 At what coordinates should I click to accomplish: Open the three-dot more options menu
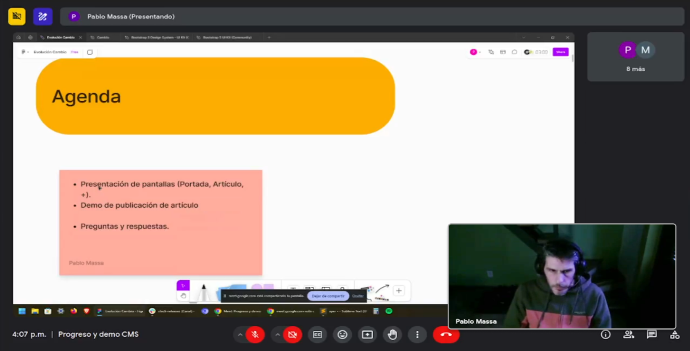[x=417, y=335]
